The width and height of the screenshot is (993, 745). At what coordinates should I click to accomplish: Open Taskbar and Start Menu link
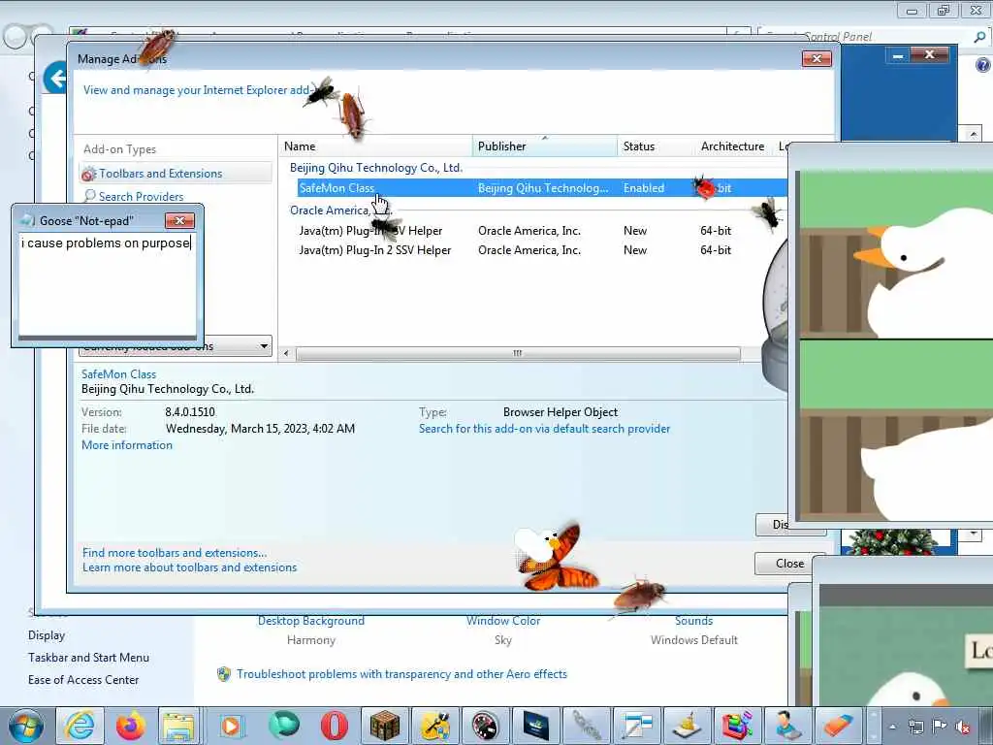tap(88, 658)
